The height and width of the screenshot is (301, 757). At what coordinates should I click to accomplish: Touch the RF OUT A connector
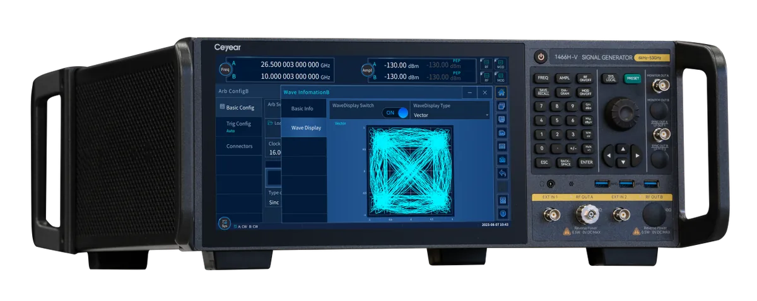point(588,214)
